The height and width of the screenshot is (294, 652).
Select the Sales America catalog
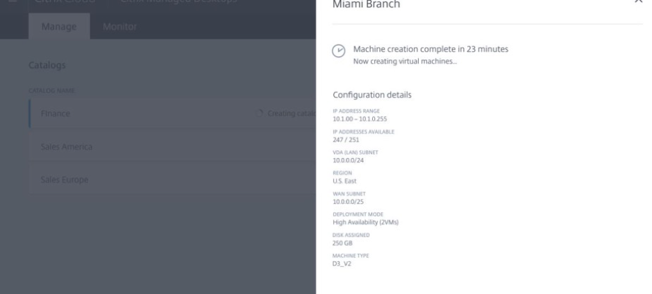click(x=173, y=146)
